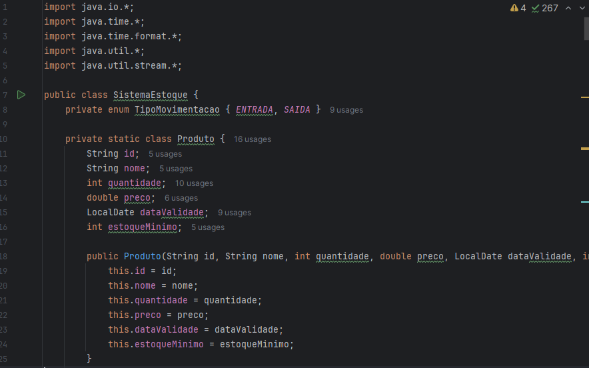
Task: Open 5 usages hint beside String nome
Action: (176, 169)
